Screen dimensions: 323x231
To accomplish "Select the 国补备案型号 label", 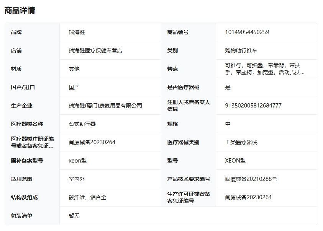I will coord(27,161).
